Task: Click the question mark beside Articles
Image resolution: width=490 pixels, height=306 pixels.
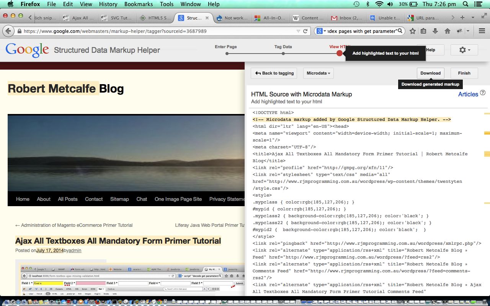Action: point(483,93)
